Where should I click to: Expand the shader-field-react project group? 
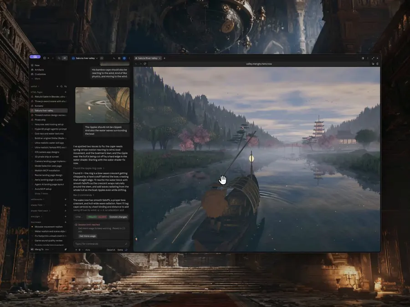[41, 211]
